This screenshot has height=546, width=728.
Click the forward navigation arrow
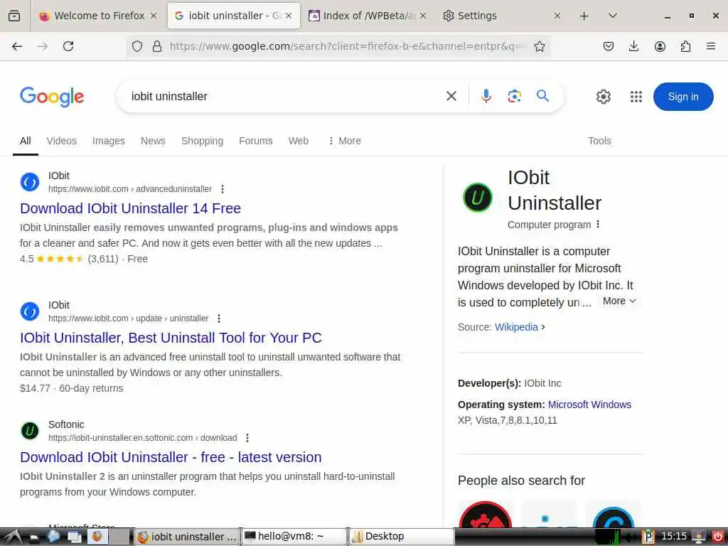pos(42,46)
